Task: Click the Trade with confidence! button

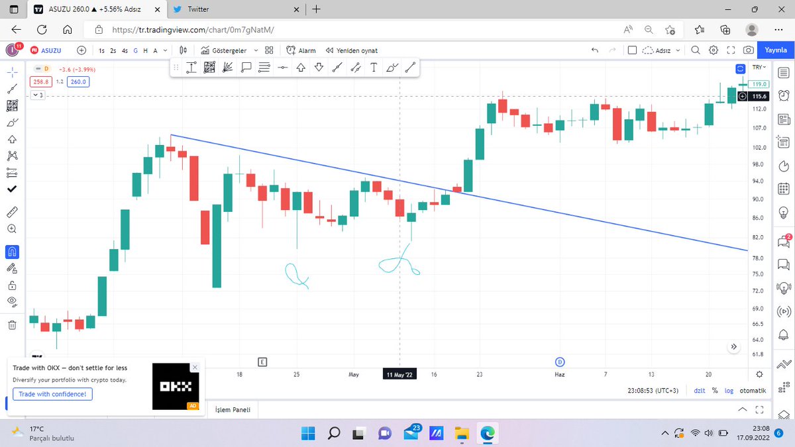Action: pyautogui.click(x=53, y=394)
